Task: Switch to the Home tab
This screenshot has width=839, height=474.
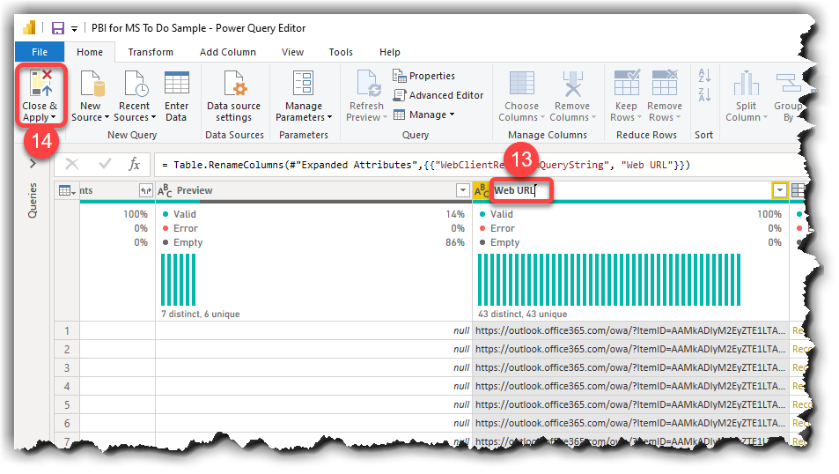Action: tap(89, 52)
